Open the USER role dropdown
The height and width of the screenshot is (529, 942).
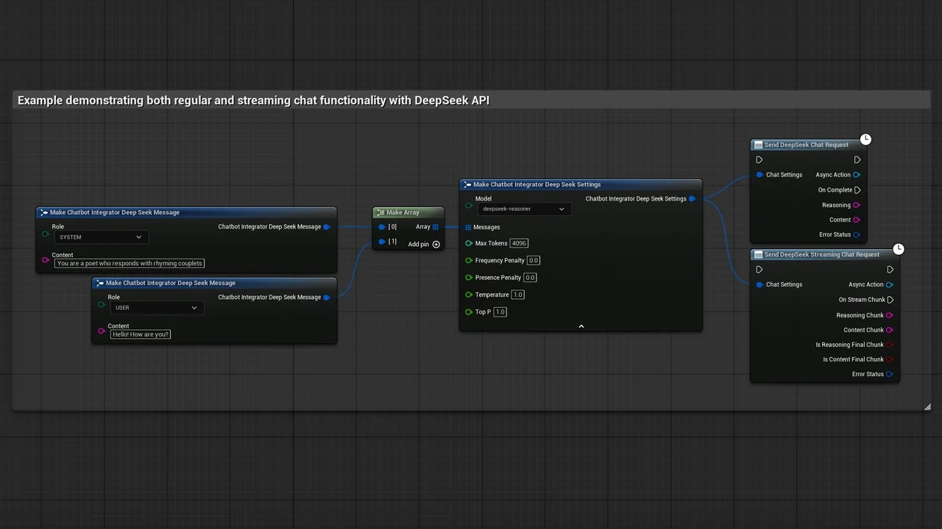click(x=157, y=308)
